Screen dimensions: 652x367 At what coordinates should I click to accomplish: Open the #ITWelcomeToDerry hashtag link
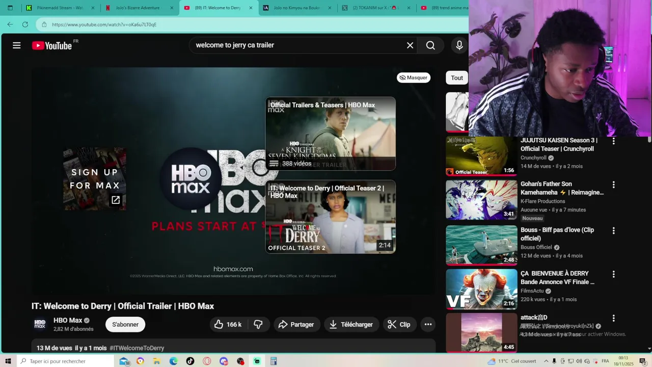(x=137, y=348)
